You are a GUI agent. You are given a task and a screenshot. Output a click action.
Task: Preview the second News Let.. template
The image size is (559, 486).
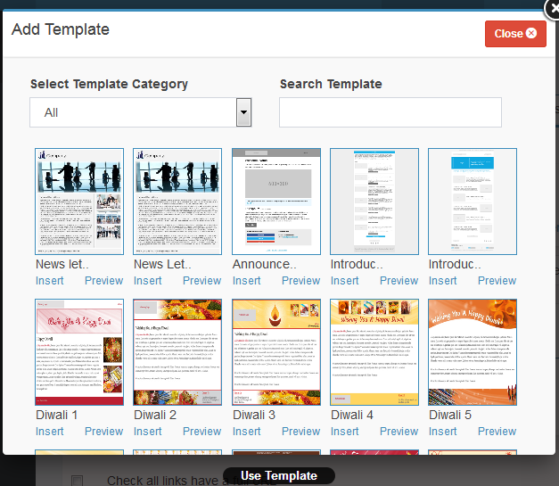(x=202, y=281)
